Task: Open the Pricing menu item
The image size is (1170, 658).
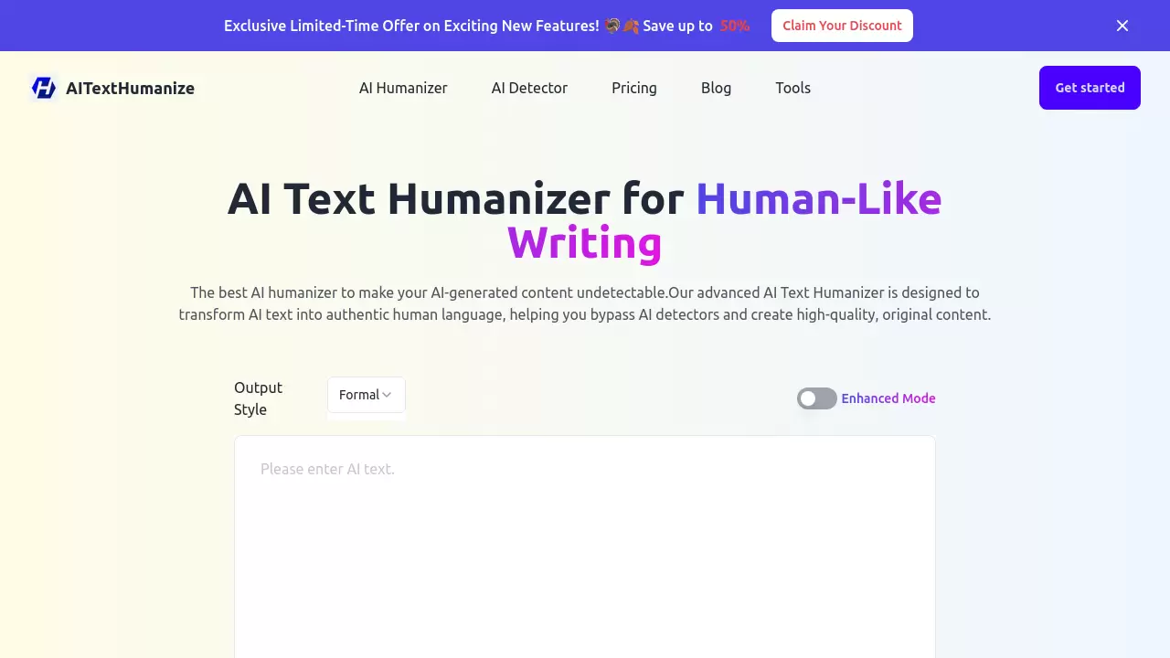Action: point(634,88)
